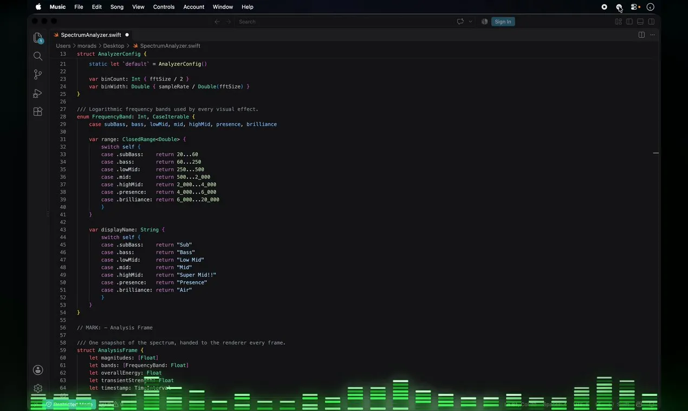The width and height of the screenshot is (688, 411).
Task: Click the MARK Analysis Frame comment
Action: tap(115, 328)
